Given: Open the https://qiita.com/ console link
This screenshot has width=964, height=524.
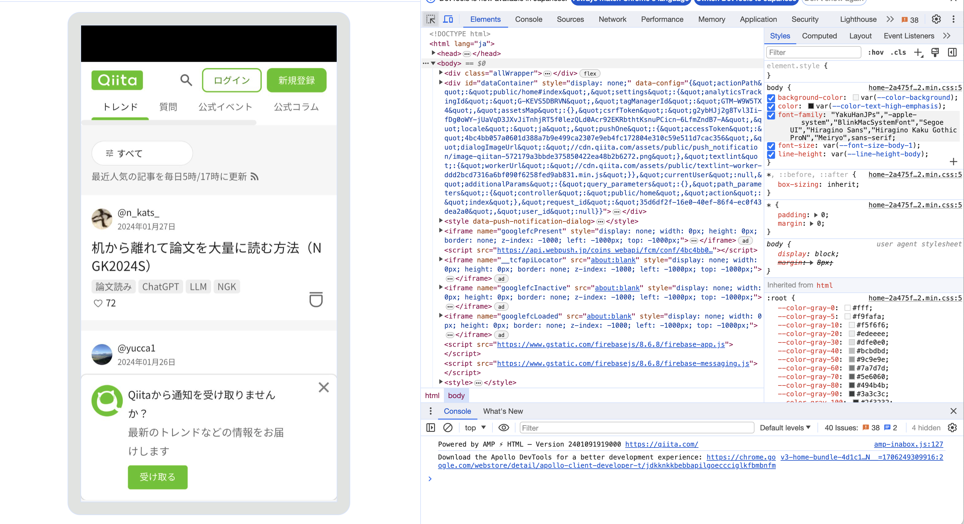Looking at the screenshot, I should tap(661, 444).
